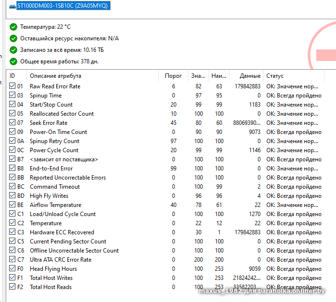336x302 pixels.
Task: Click the green check beside Записано за всё время
Action: click(x=13, y=50)
